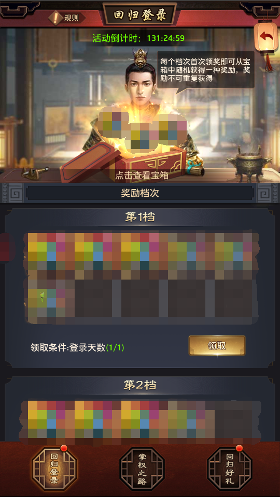280x497 pixels.
Task: Open the 掌权之路 octagon icon
Action: click(142, 469)
